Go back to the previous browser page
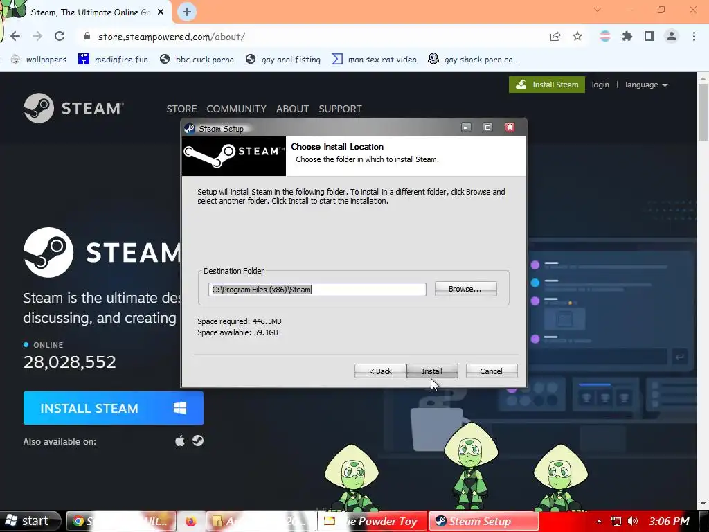The image size is (709, 532). click(15, 36)
